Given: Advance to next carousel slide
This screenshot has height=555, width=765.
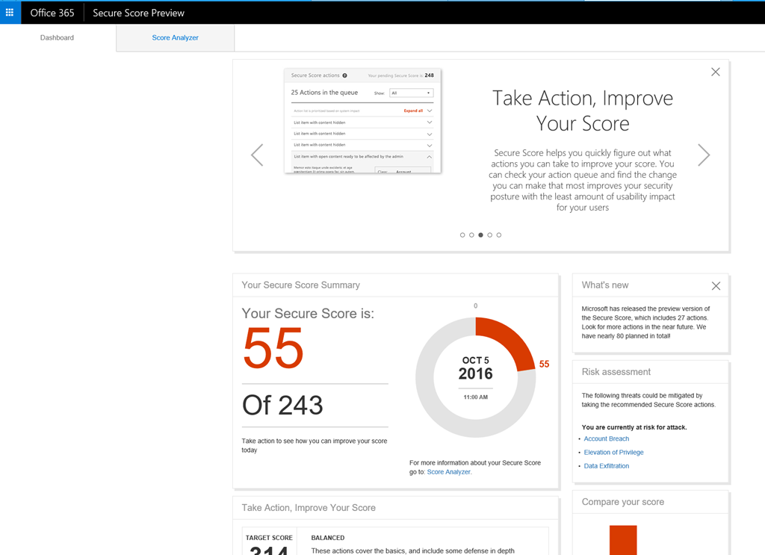Looking at the screenshot, I should click(x=703, y=155).
